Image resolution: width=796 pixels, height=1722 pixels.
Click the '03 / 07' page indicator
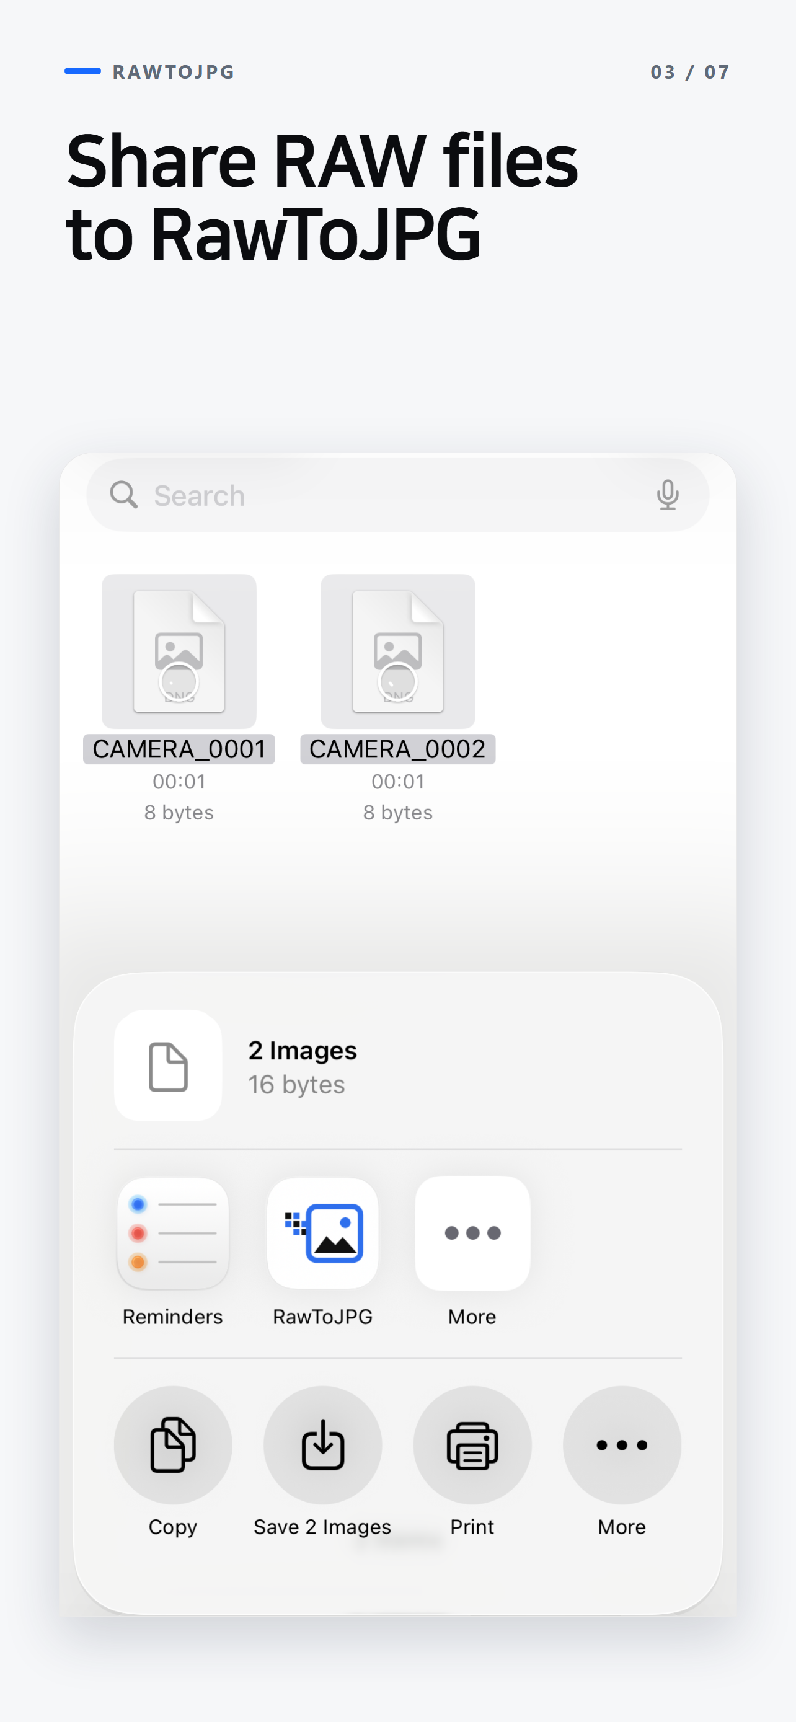coord(690,71)
